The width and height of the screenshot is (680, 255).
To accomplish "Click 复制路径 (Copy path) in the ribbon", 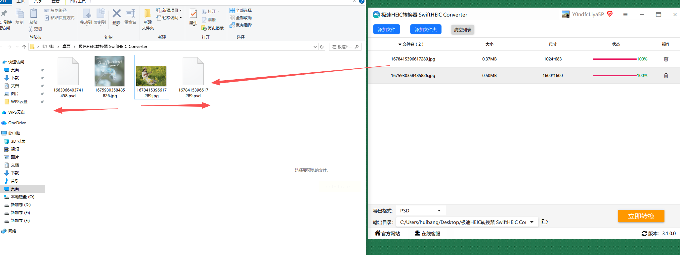I will 55,11.
